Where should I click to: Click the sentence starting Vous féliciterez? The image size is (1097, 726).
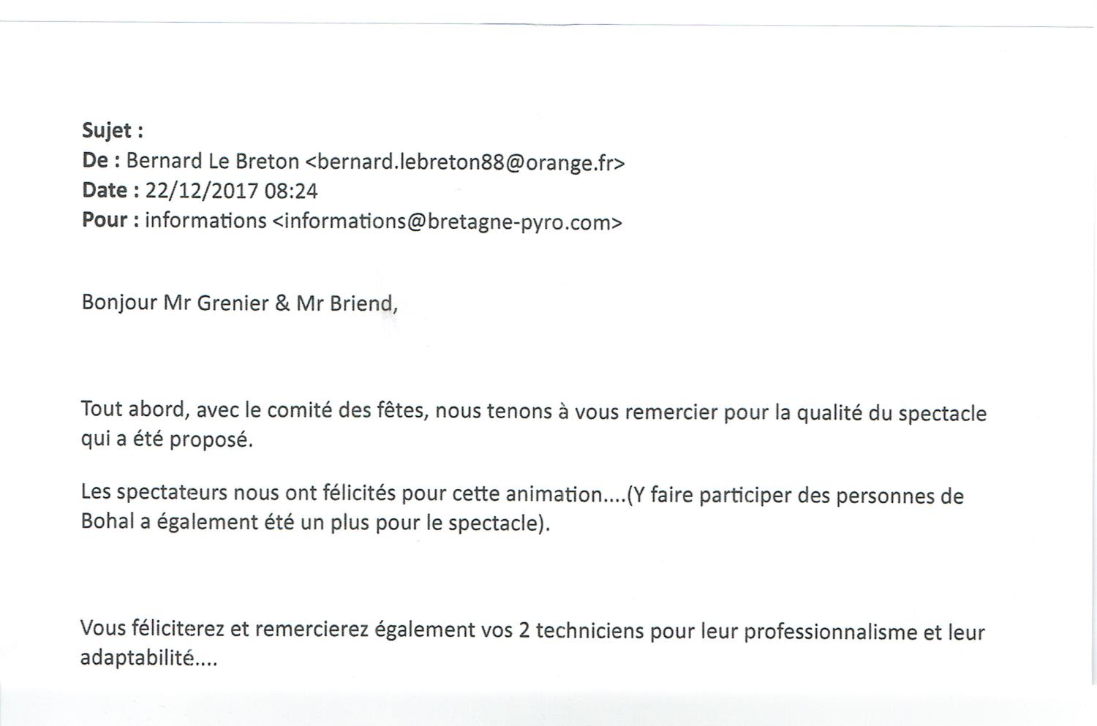pos(532,643)
